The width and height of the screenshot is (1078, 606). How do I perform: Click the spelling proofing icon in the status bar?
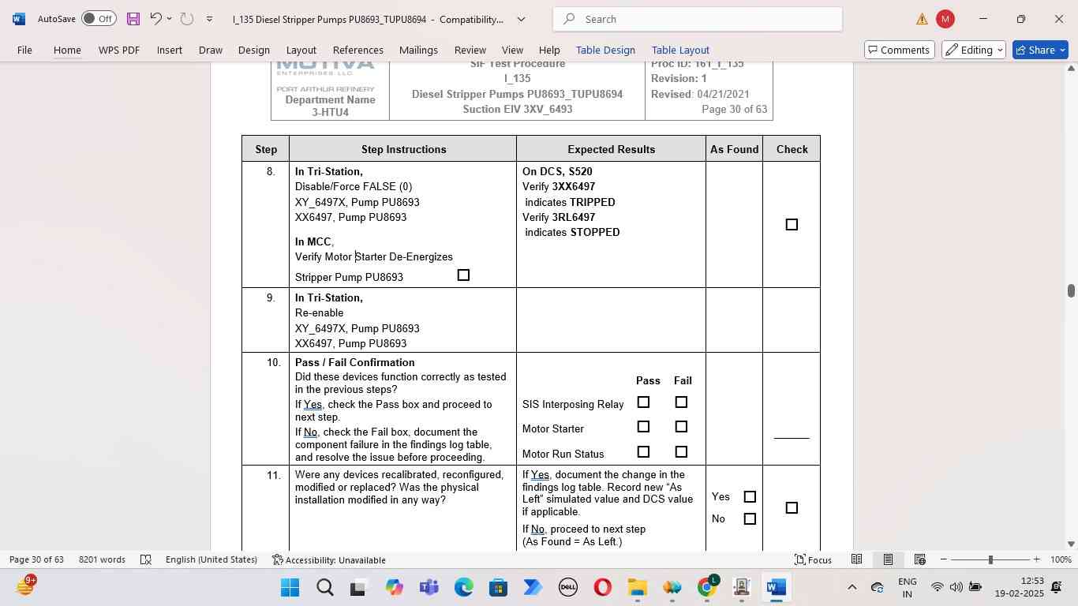[x=146, y=559]
